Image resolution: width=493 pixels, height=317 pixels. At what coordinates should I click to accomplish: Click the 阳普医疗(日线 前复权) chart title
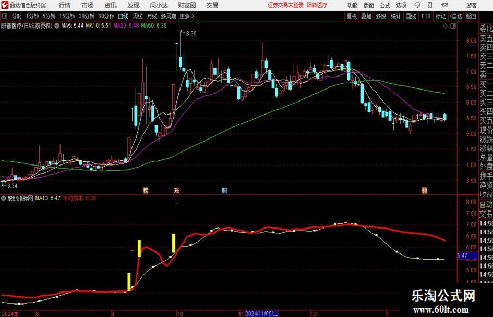pyautogui.click(x=27, y=26)
